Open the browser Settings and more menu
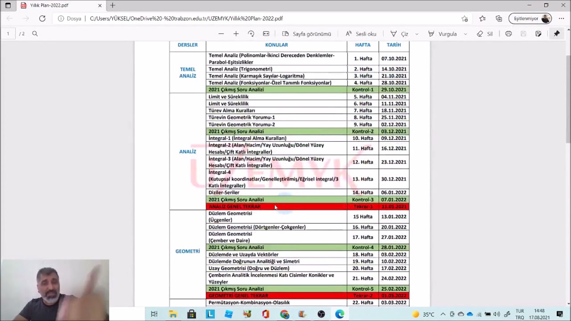The height and width of the screenshot is (321, 571). tap(561, 19)
